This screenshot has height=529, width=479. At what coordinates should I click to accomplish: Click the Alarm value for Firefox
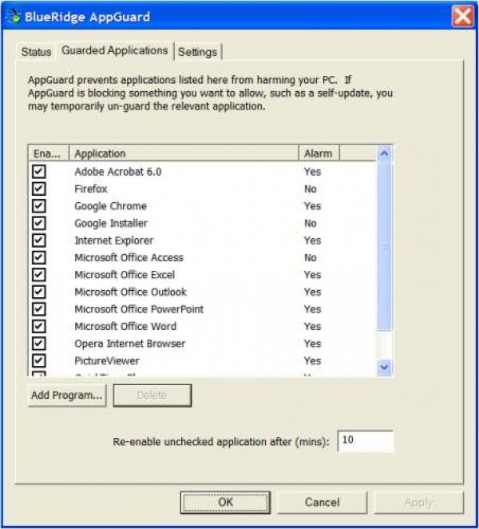click(x=311, y=189)
